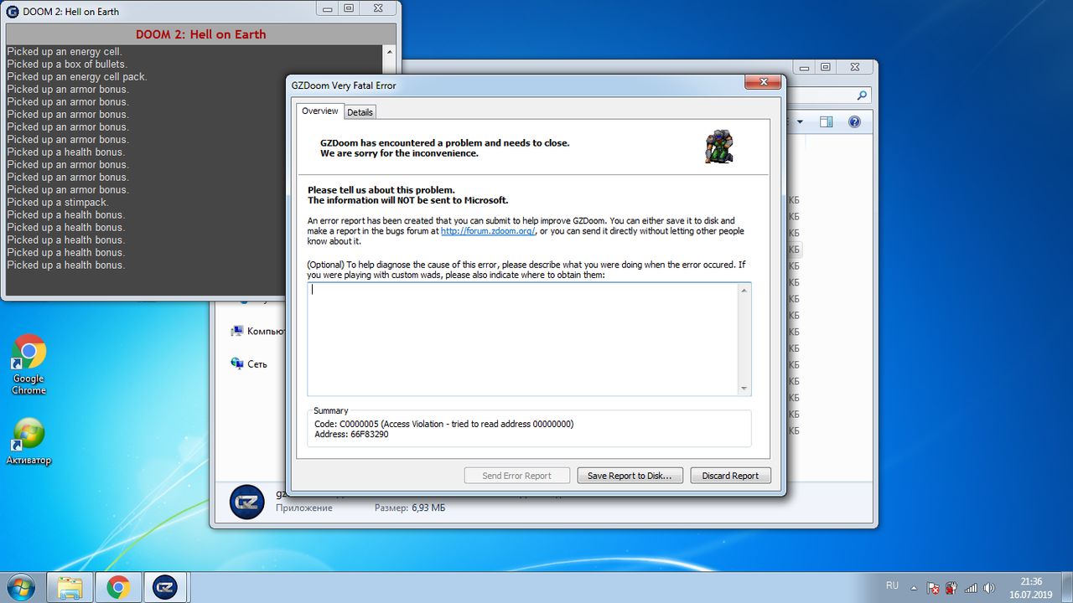Open the Explorer help icon

[854, 122]
